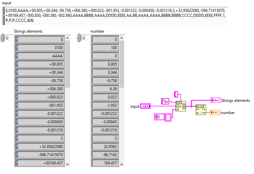Click the '0100' string element
The height and width of the screenshot is (174, 254).
coord(40,47)
